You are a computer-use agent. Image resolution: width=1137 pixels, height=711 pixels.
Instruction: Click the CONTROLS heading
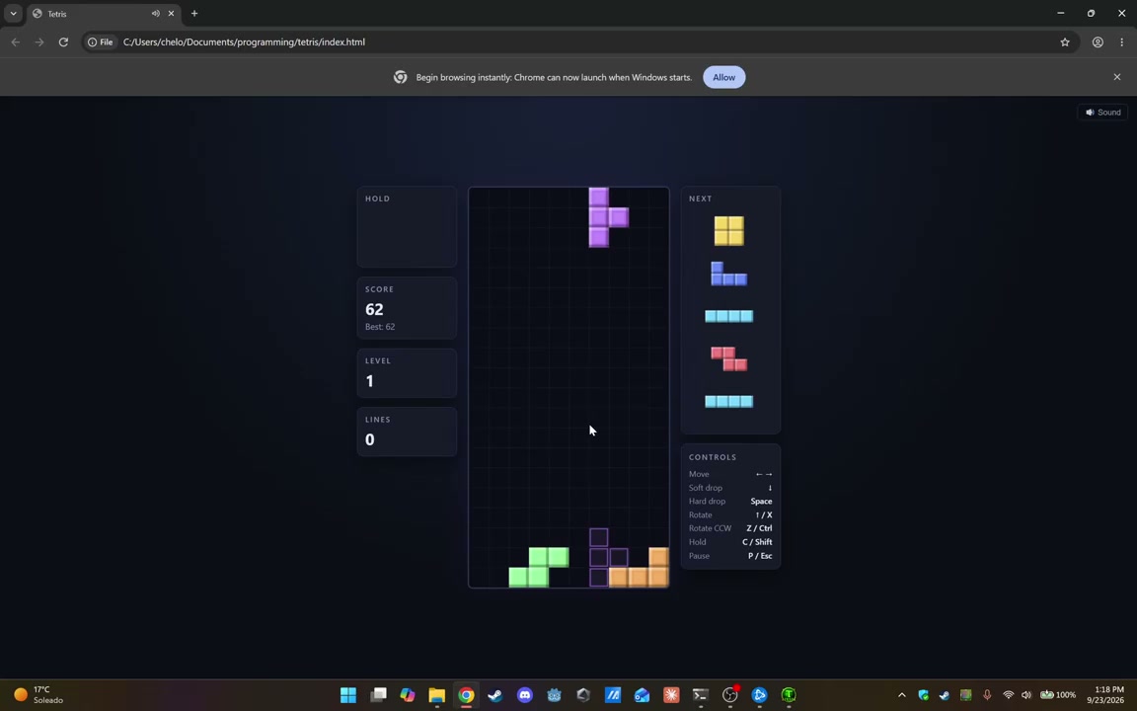[x=712, y=457]
